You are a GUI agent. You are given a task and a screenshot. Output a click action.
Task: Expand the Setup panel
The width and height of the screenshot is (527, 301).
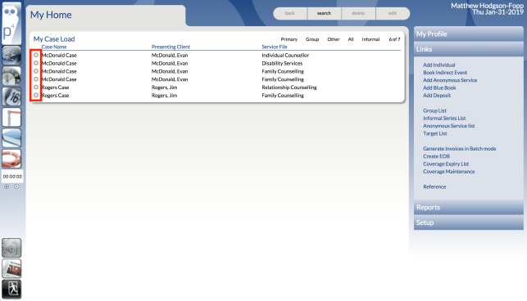(x=469, y=222)
